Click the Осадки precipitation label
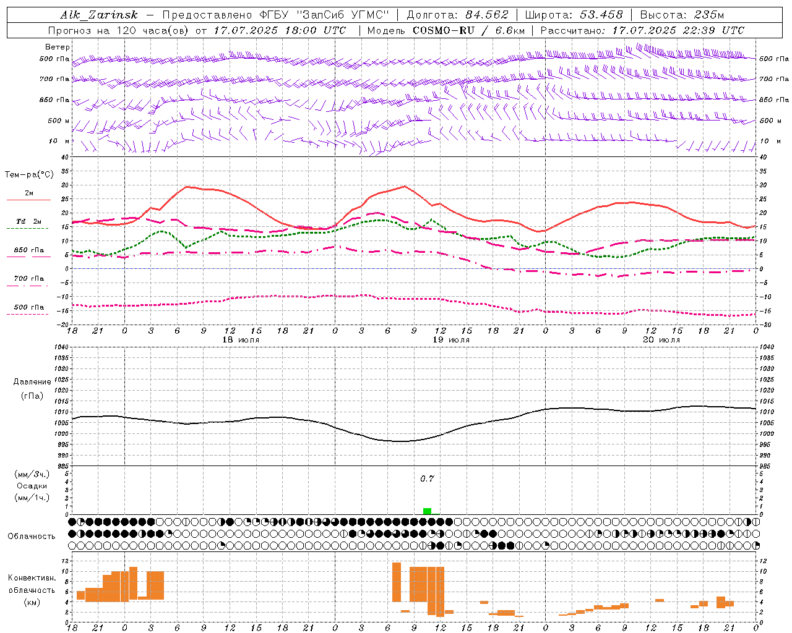 tap(32, 486)
